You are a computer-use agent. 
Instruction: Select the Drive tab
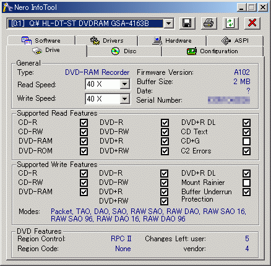coord(46,50)
